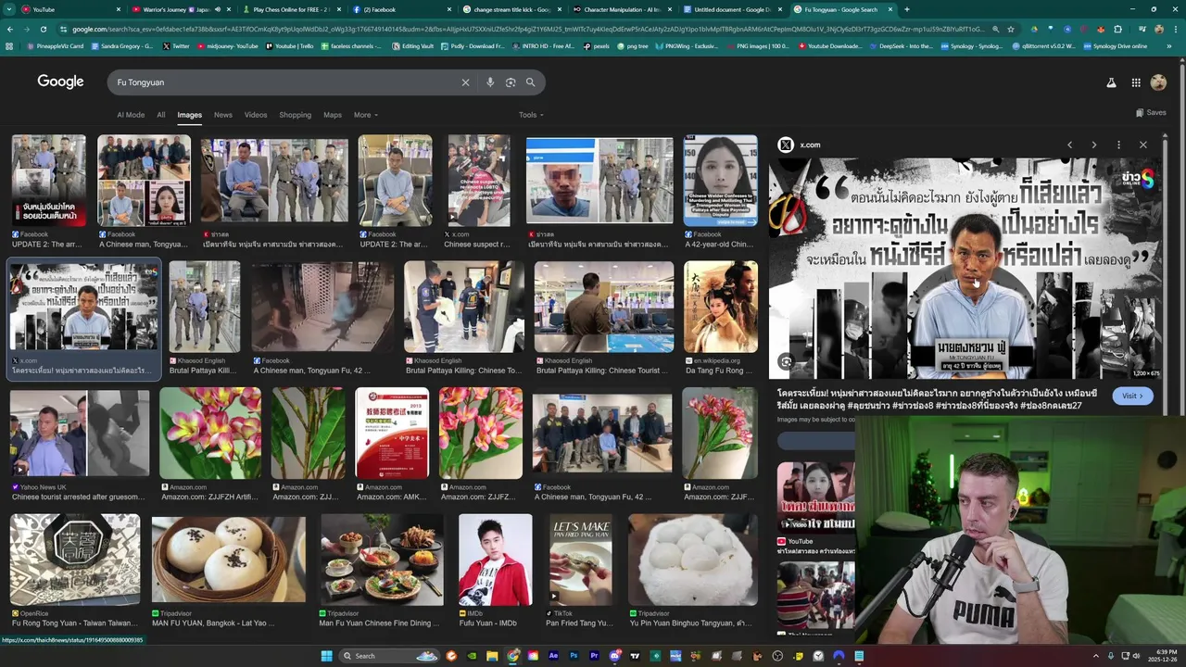
Task: Open Fu Rong Tong Yuan OpenRice thumbnail
Action: pos(75,560)
